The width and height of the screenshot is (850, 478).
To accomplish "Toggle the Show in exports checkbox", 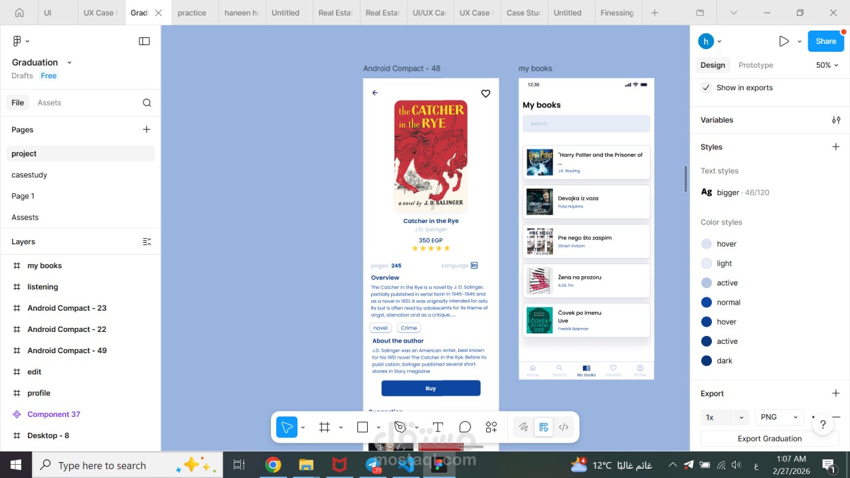I will 706,88.
